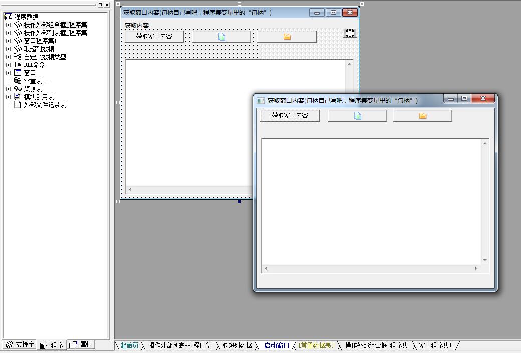Switch to the 起始页 tab
The height and width of the screenshot is (353, 521).
[x=129, y=345]
